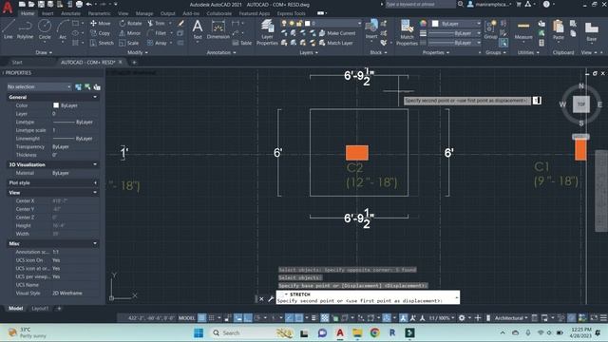Activate the Mirror command
Viewport: 608px width, 342px height.
130,33
